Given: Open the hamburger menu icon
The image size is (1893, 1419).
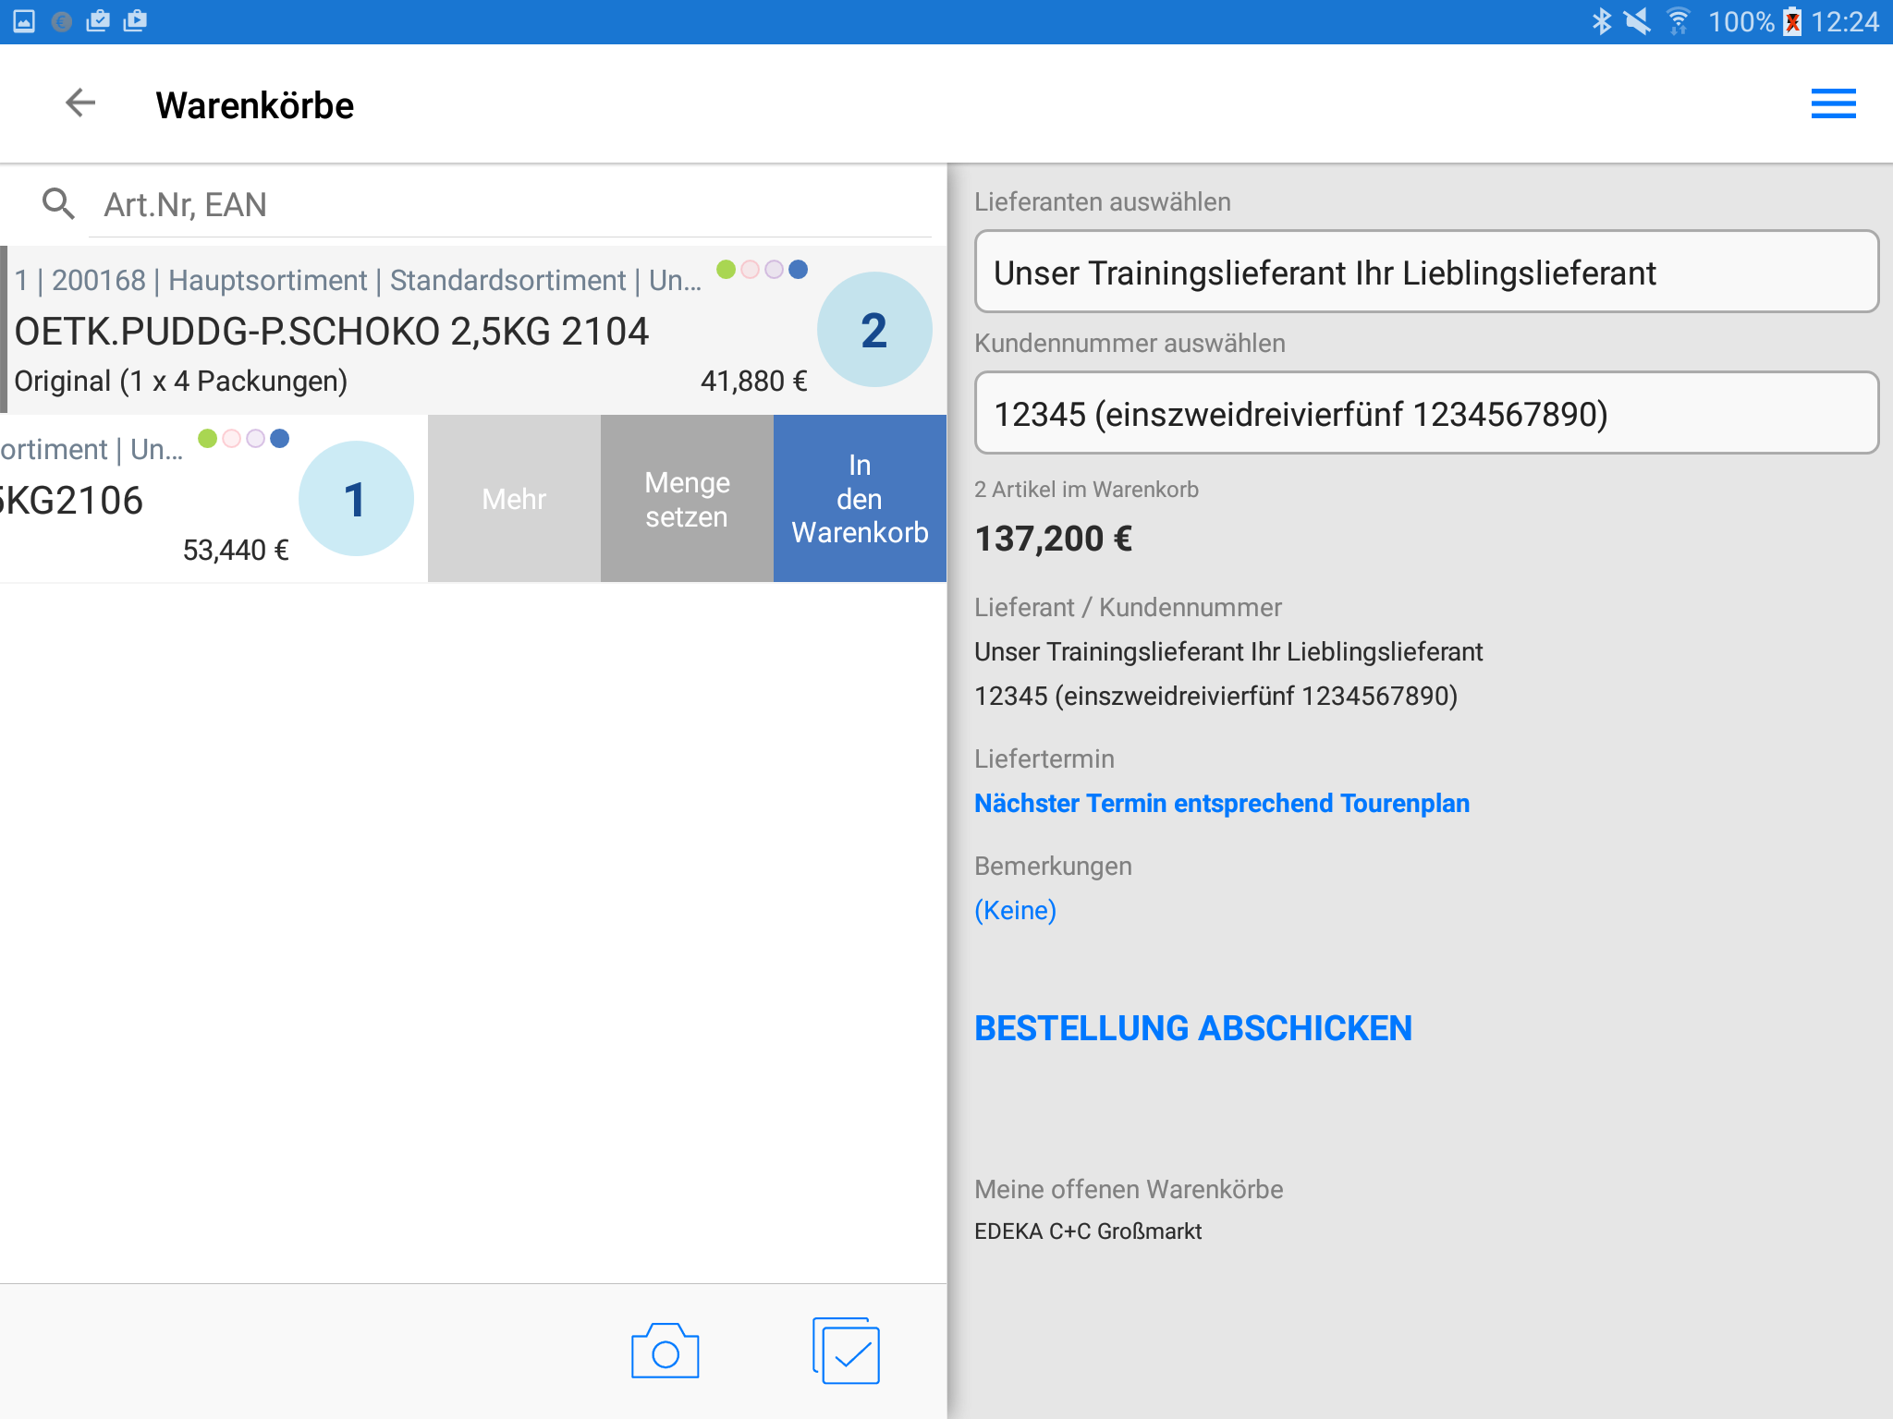Looking at the screenshot, I should tap(1832, 103).
